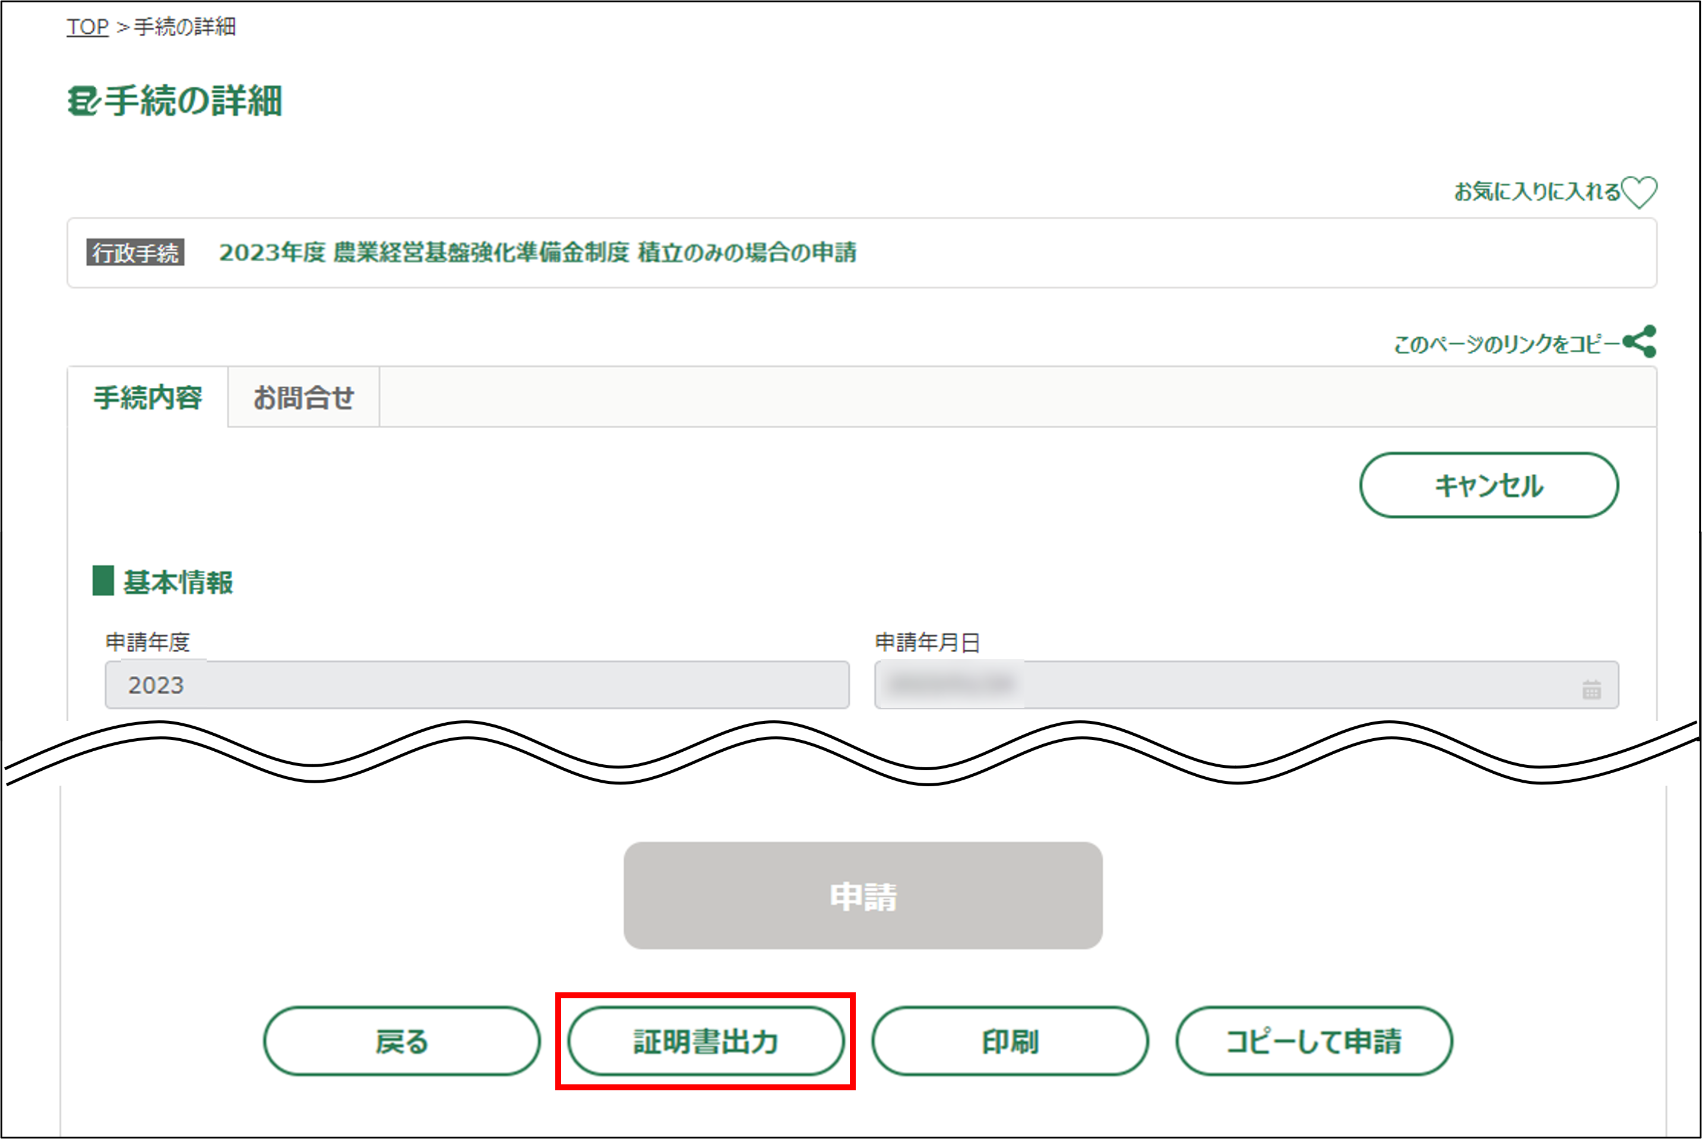Click the heart favorite icon
This screenshot has width=1702, height=1139.
tap(1639, 192)
